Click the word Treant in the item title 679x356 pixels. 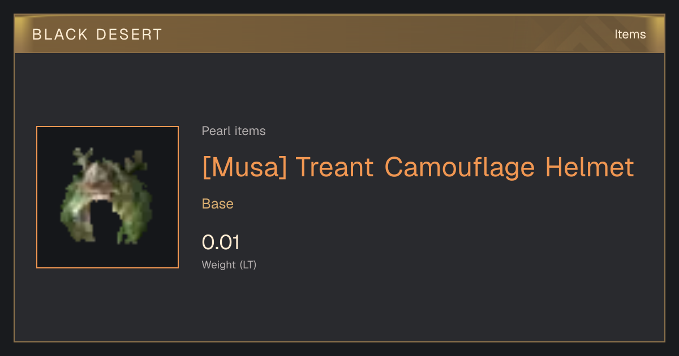click(335, 167)
